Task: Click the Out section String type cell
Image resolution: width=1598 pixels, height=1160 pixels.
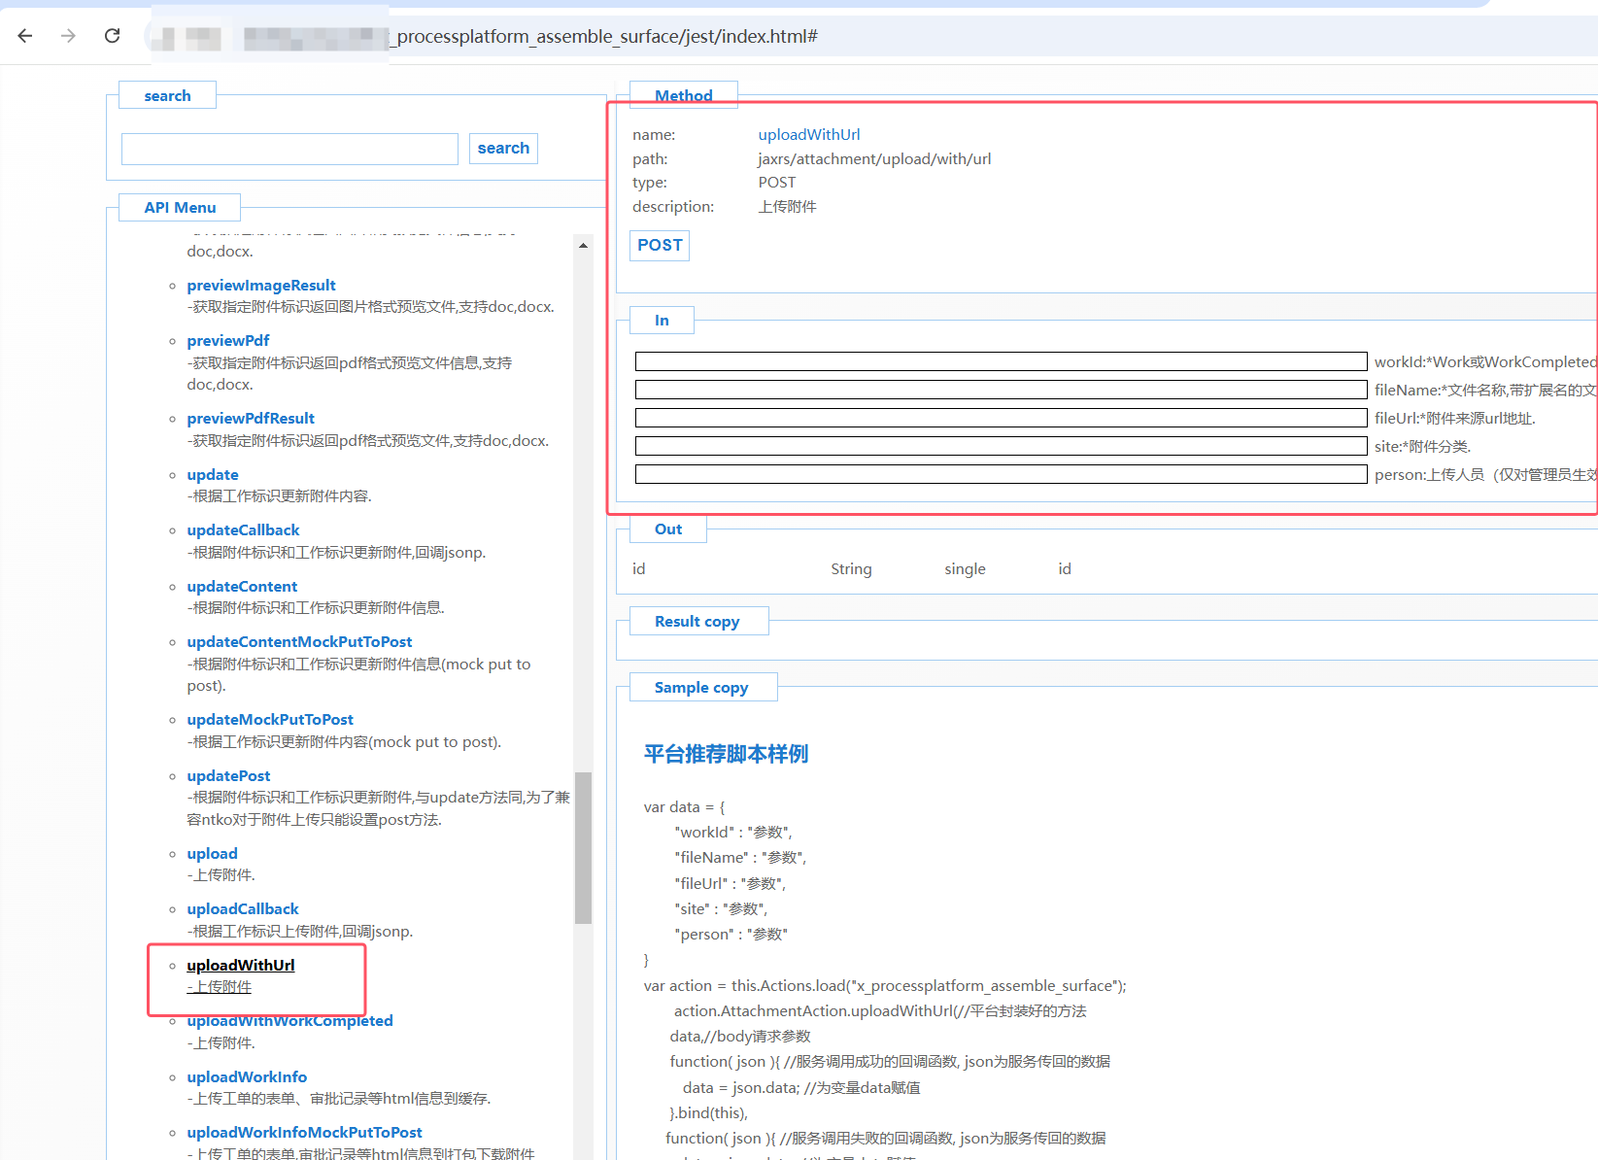Action: (x=851, y=569)
